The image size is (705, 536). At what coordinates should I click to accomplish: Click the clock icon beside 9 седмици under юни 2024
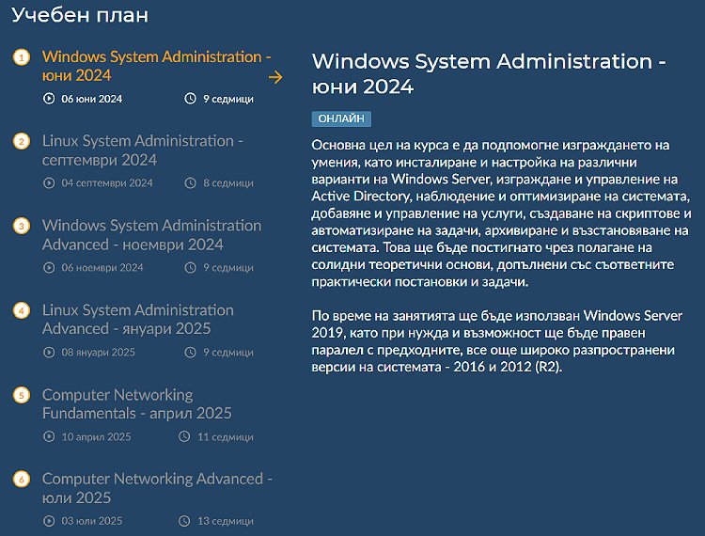pos(190,99)
